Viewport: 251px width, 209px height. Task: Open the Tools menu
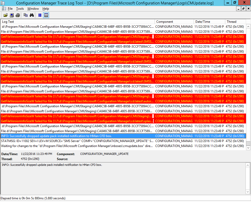coord(20,9)
